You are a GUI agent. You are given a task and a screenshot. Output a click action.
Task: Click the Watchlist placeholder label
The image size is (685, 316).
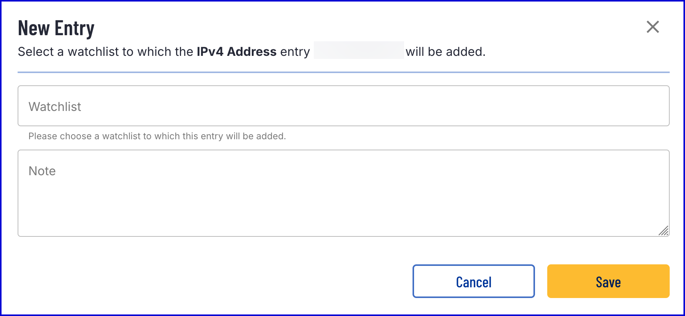tap(55, 107)
